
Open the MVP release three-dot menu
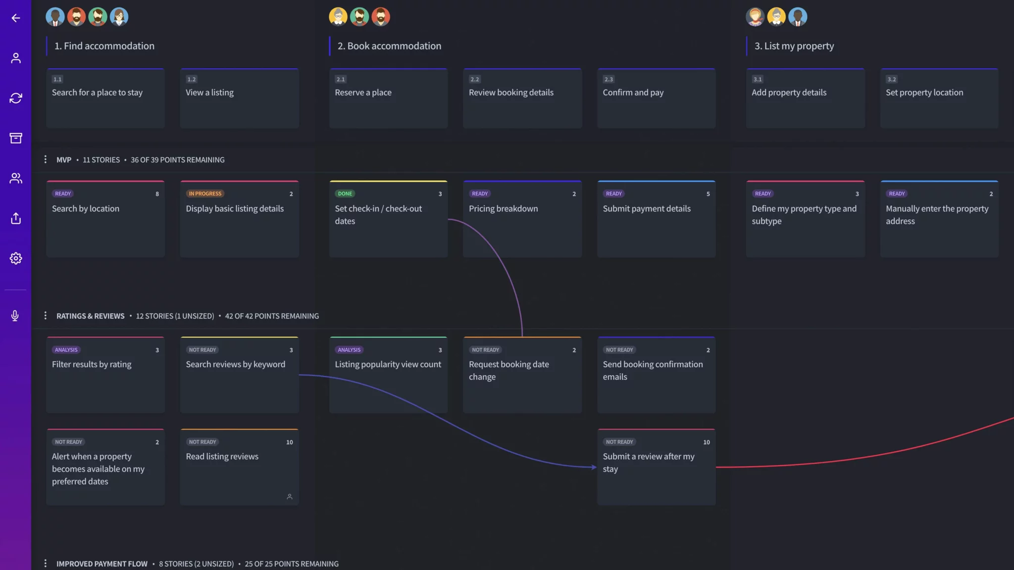[x=45, y=159]
